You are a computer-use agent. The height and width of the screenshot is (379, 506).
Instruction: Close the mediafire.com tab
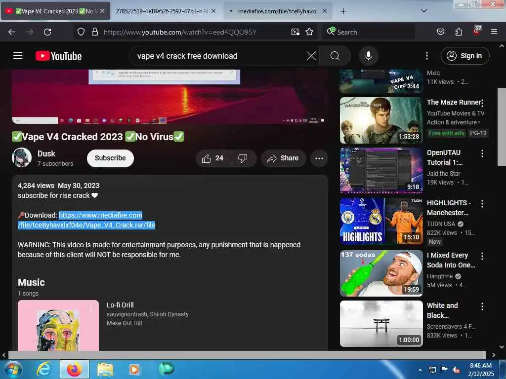click(325, 11)
